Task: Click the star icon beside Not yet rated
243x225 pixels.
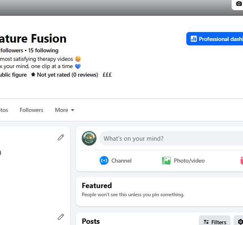Action: pyautogui.click(x=33, y=75)
